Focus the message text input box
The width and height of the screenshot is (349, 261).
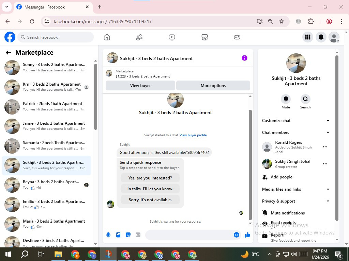pyautogui.click(x=189, y=235)
